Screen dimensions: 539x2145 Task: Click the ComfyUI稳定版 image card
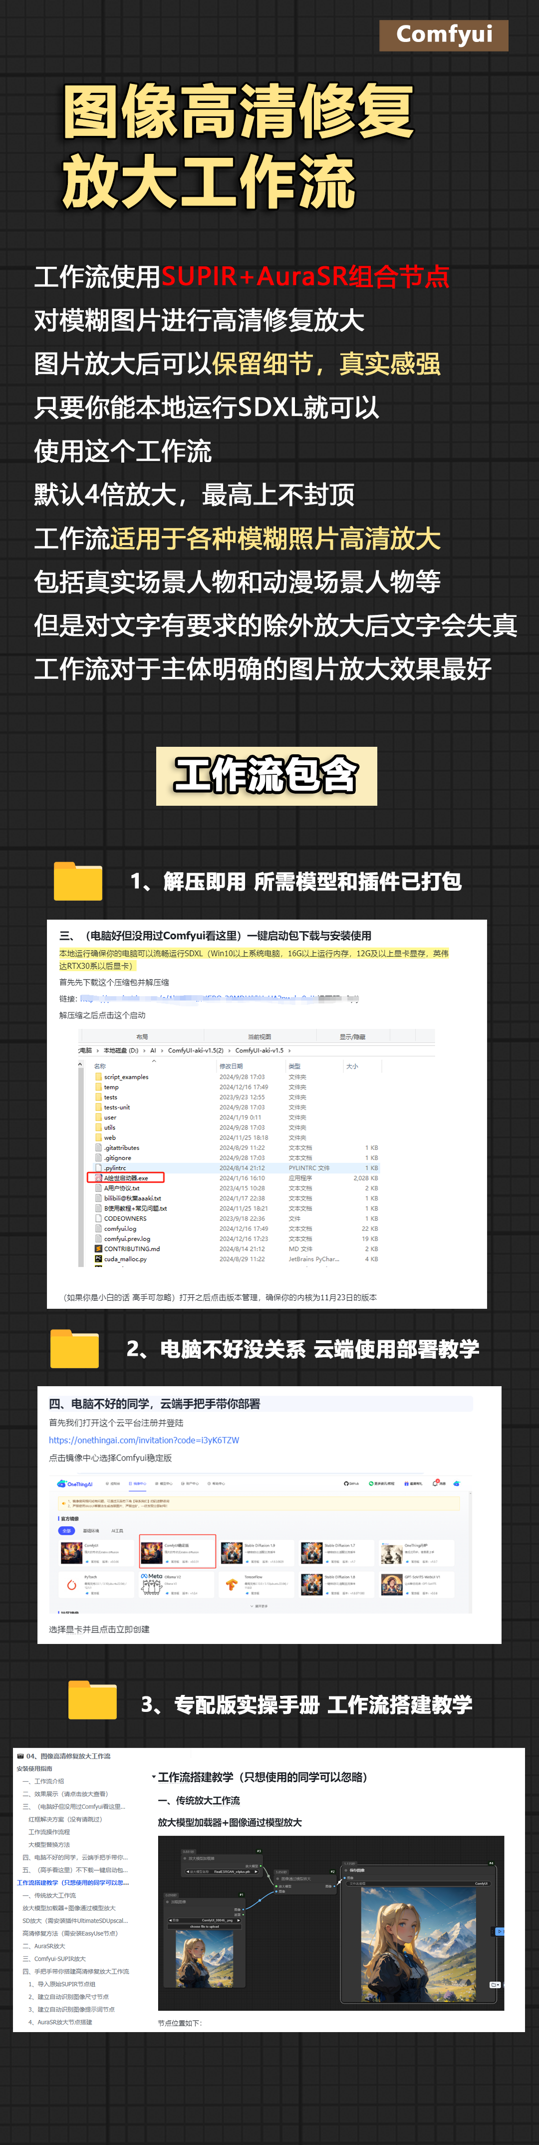177,1551
